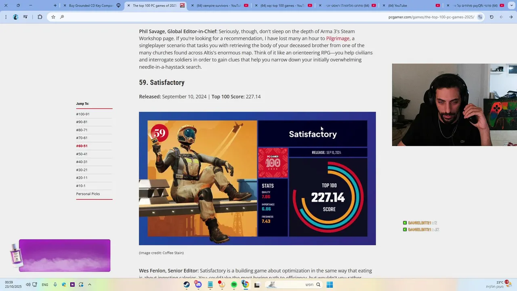Close the vampire survivors YouTube tab
The height and width of the screenshot is (291, 517).
pos(192,6)
